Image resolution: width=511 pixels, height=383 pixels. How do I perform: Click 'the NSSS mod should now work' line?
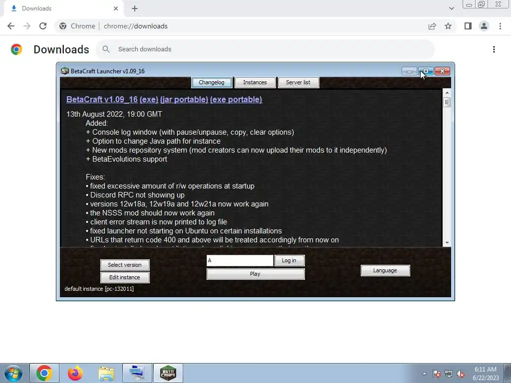point(150,213)
